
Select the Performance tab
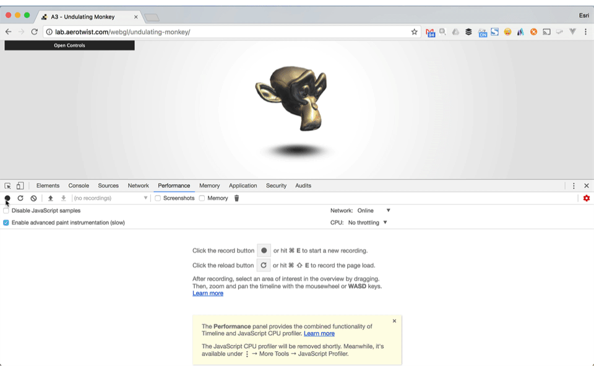pos(174,185)
